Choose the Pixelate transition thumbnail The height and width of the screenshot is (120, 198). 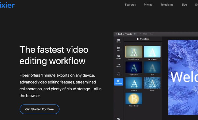coord(134,83)
